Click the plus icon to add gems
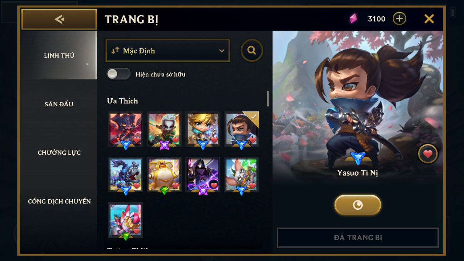Viewport: 464px width, 261px height. point(399,19)
